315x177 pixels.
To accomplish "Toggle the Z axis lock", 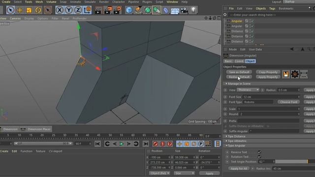I will coord(78,10).
